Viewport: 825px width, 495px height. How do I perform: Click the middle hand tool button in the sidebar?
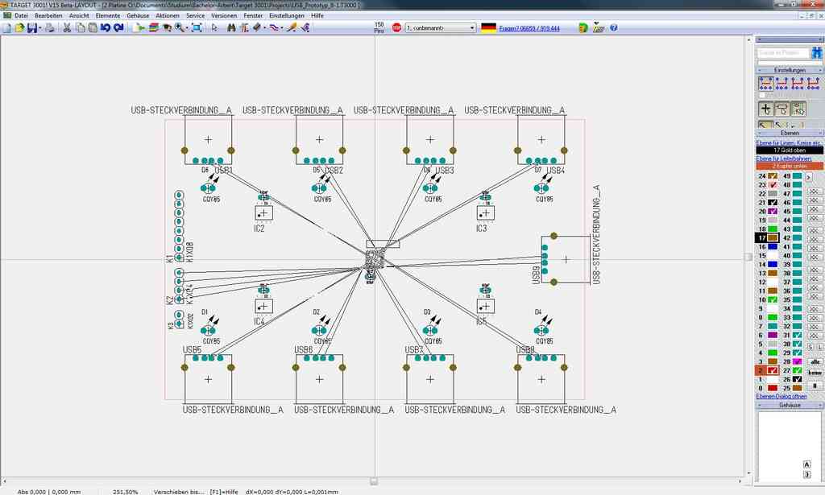point(782,109)
